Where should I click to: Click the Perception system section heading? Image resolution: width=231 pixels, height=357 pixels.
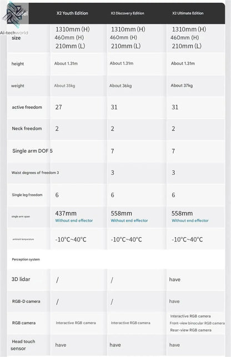point(26,259)
